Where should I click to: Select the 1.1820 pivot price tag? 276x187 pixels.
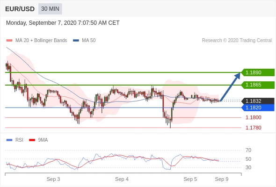tap(258, 108)
